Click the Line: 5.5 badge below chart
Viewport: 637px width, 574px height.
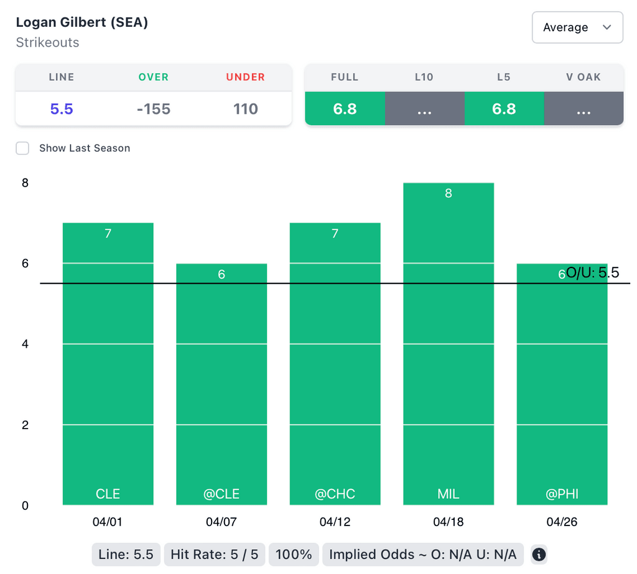[126, 555]
